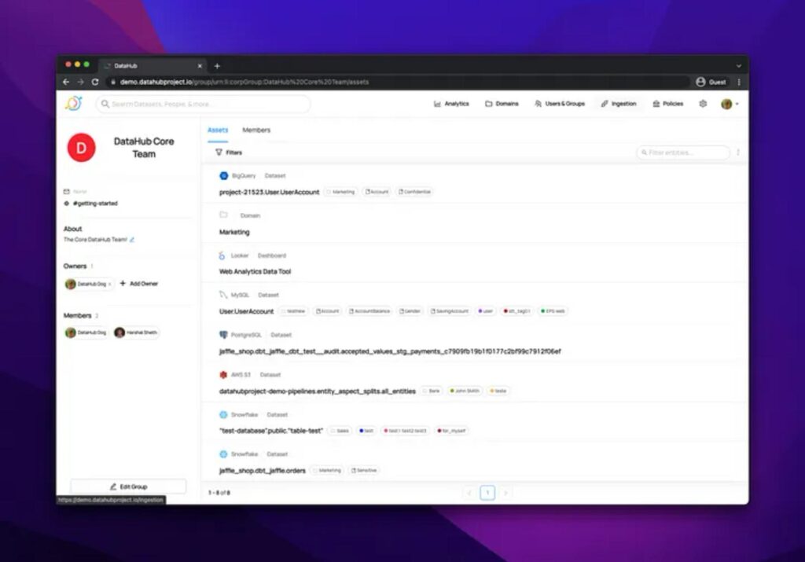
Task: Open the browser tab list chevron
Action: click(x=739, y=65)
